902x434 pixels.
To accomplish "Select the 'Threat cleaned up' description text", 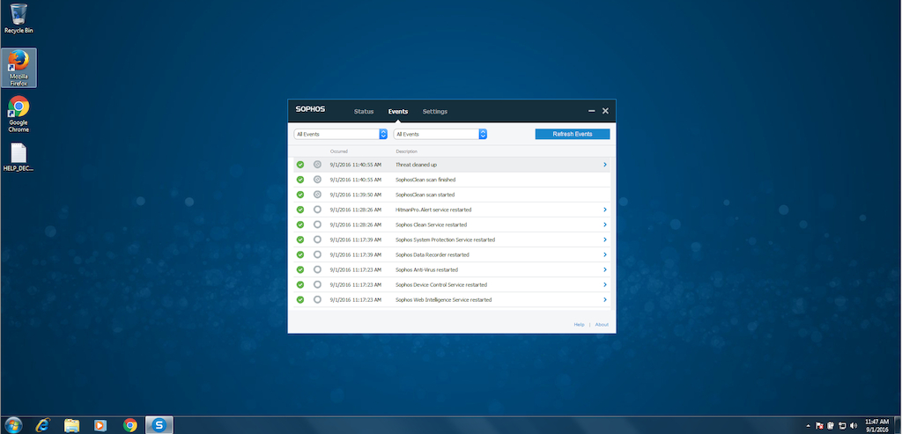I will point(416,165).
